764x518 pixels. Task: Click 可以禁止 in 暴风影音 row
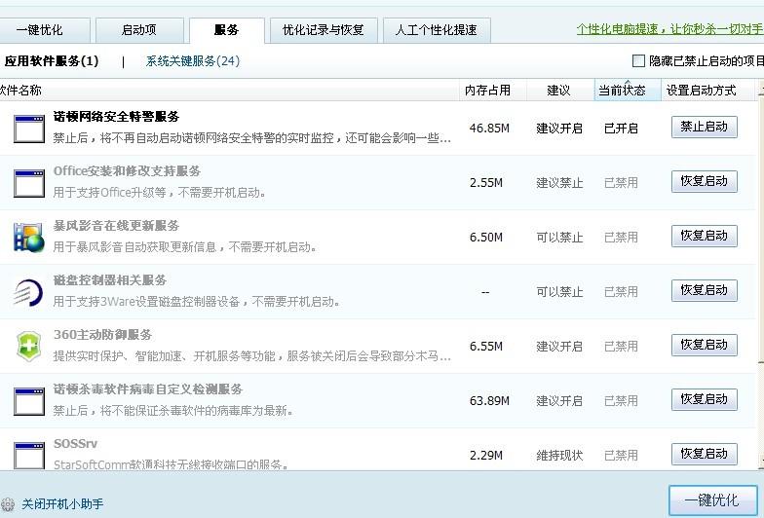pos(559,238)
